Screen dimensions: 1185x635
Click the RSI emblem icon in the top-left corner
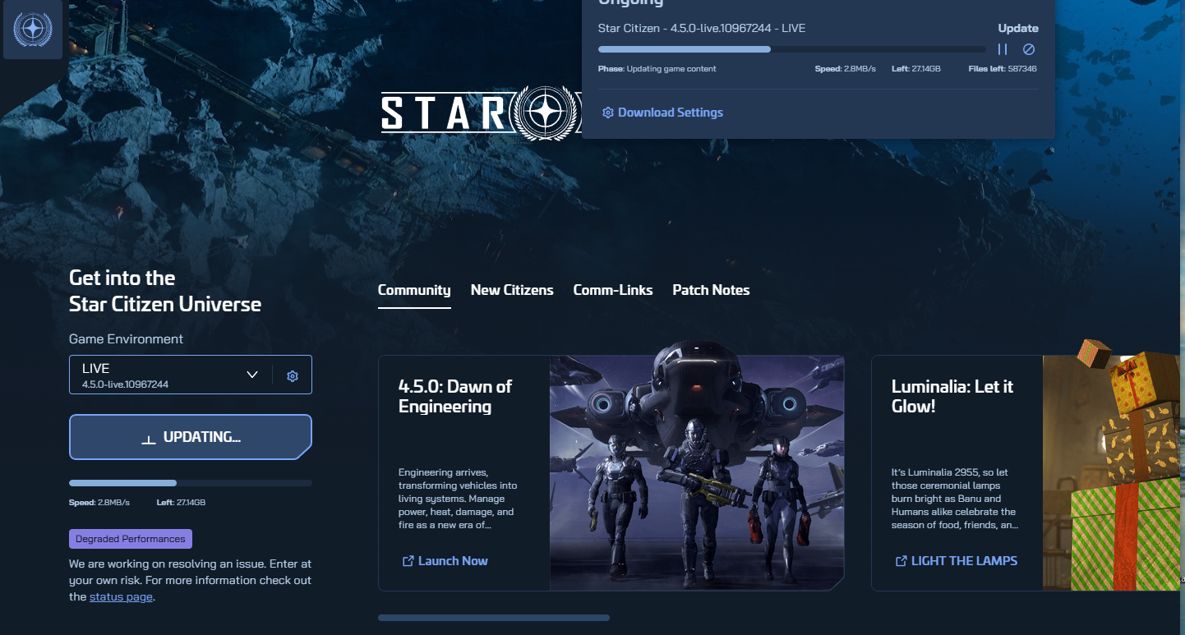click(x=33, y=30)
